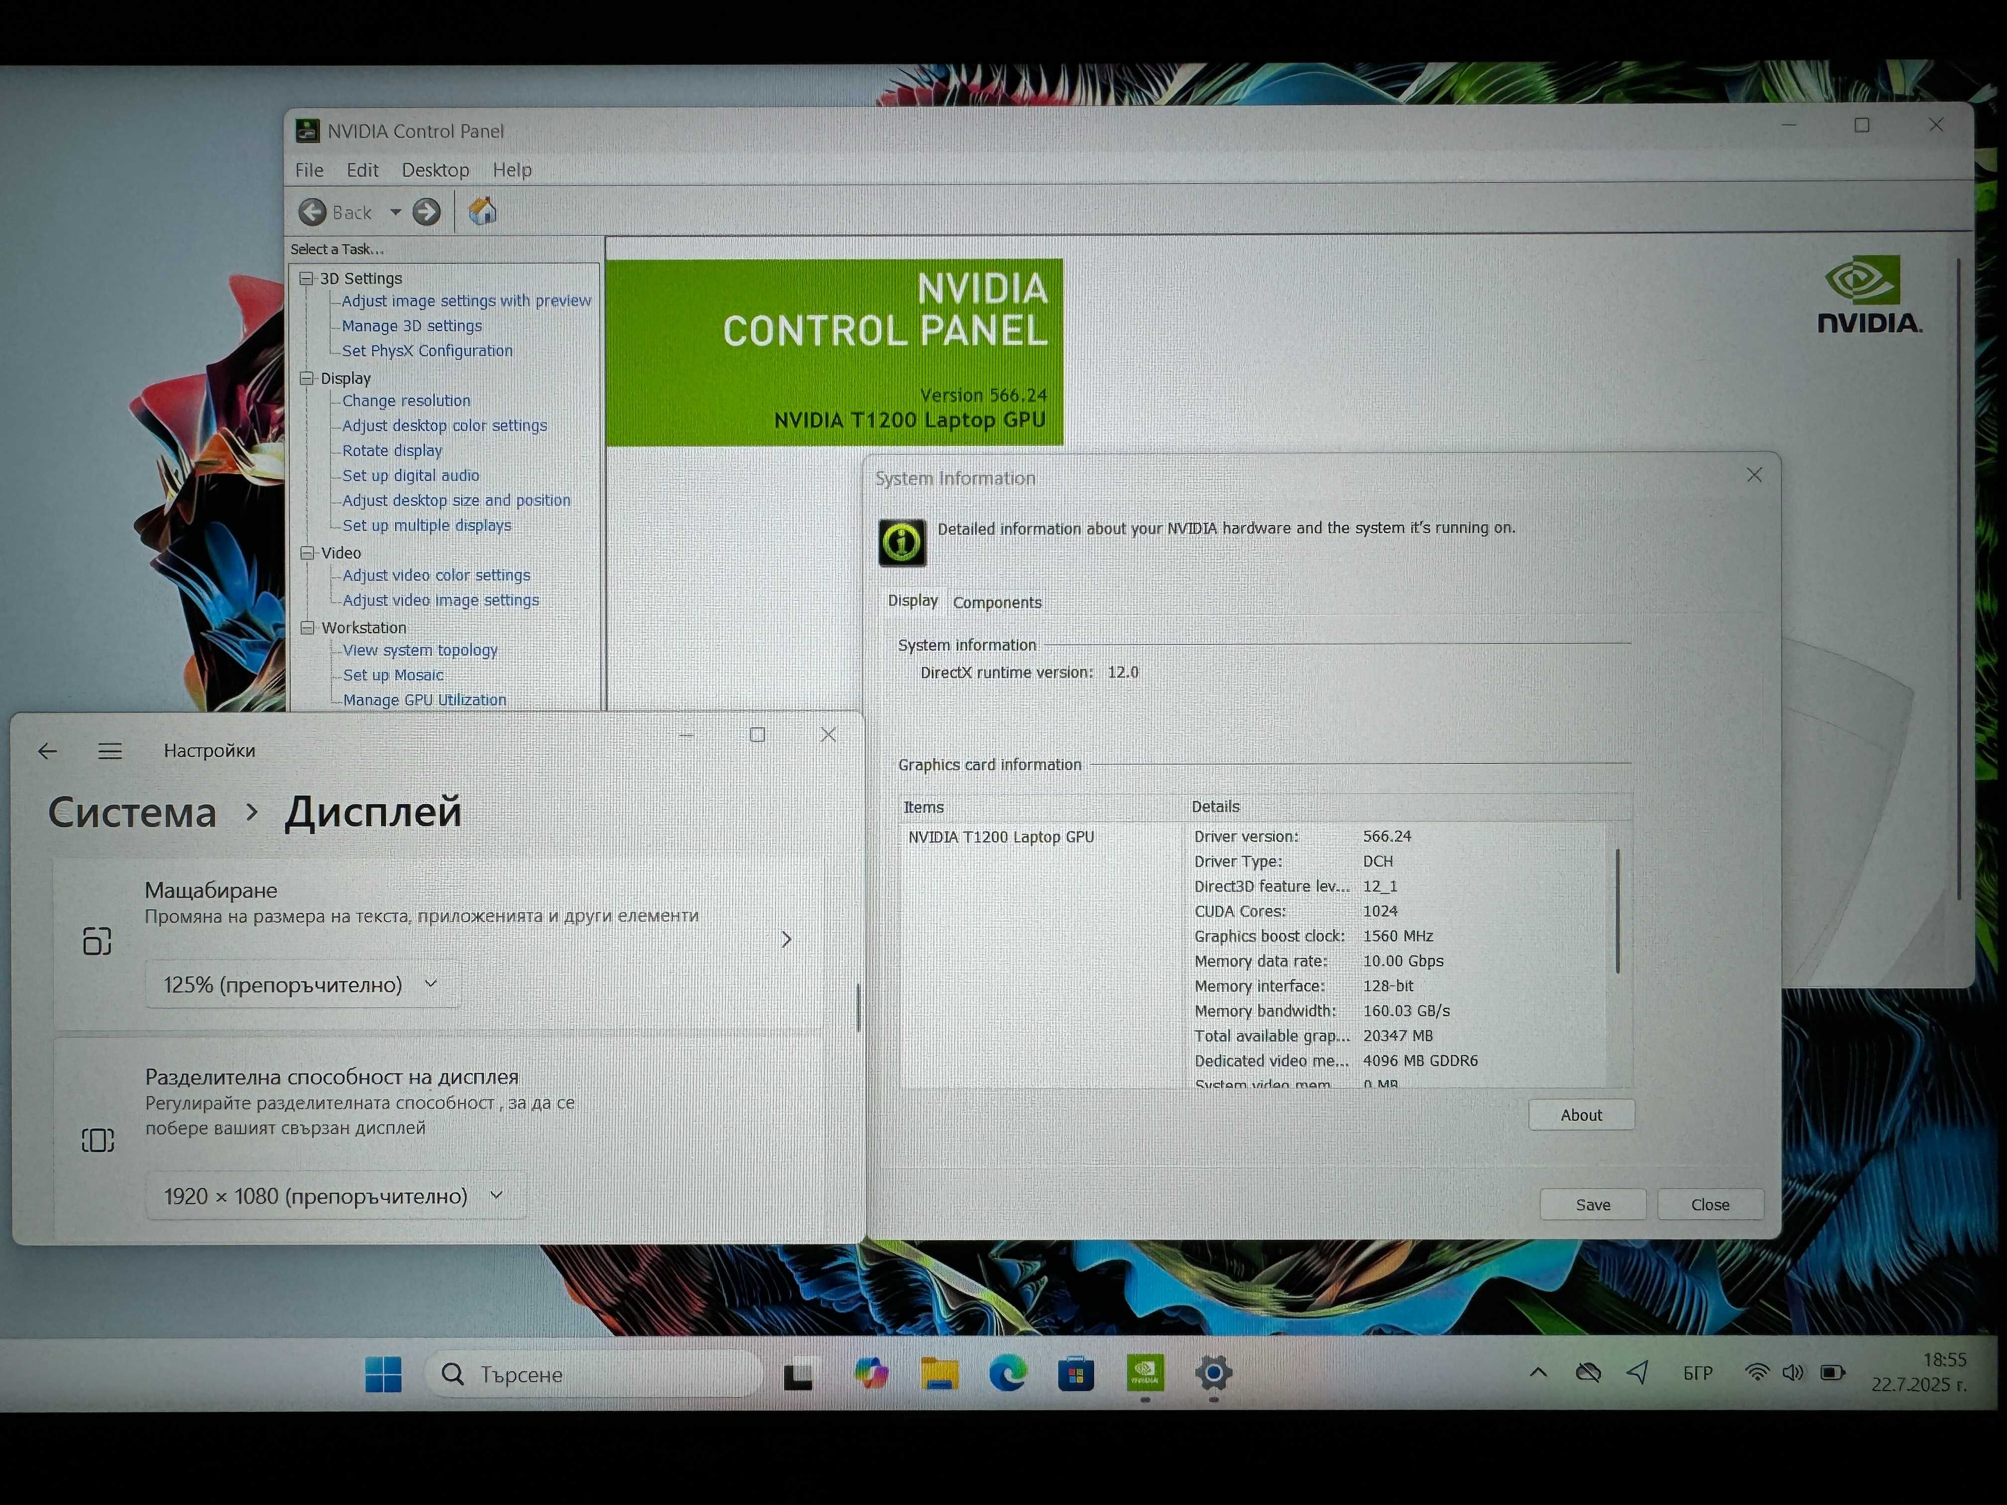Click the NVIDIA Control Panel title icon
This screenshot has height=1505, width=2007.
[308, 130]
